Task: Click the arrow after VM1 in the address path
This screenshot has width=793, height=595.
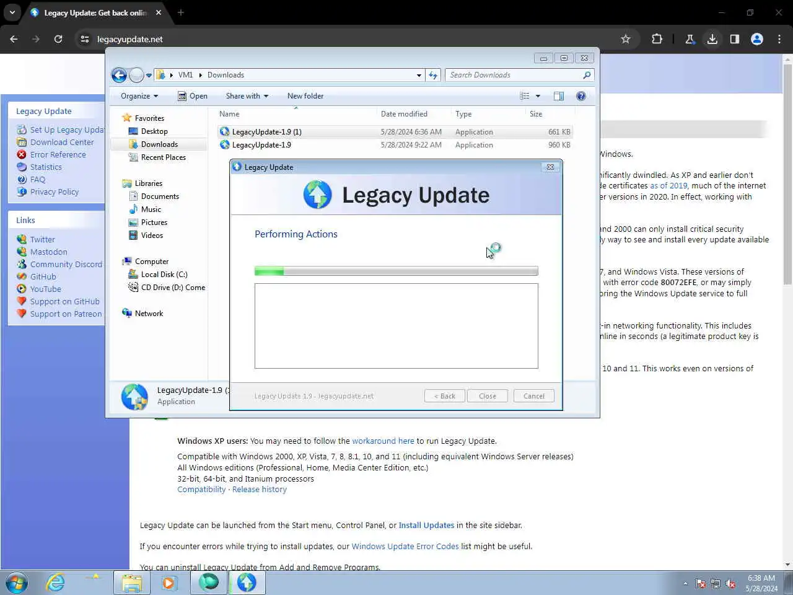Action: tap(200, 75)
